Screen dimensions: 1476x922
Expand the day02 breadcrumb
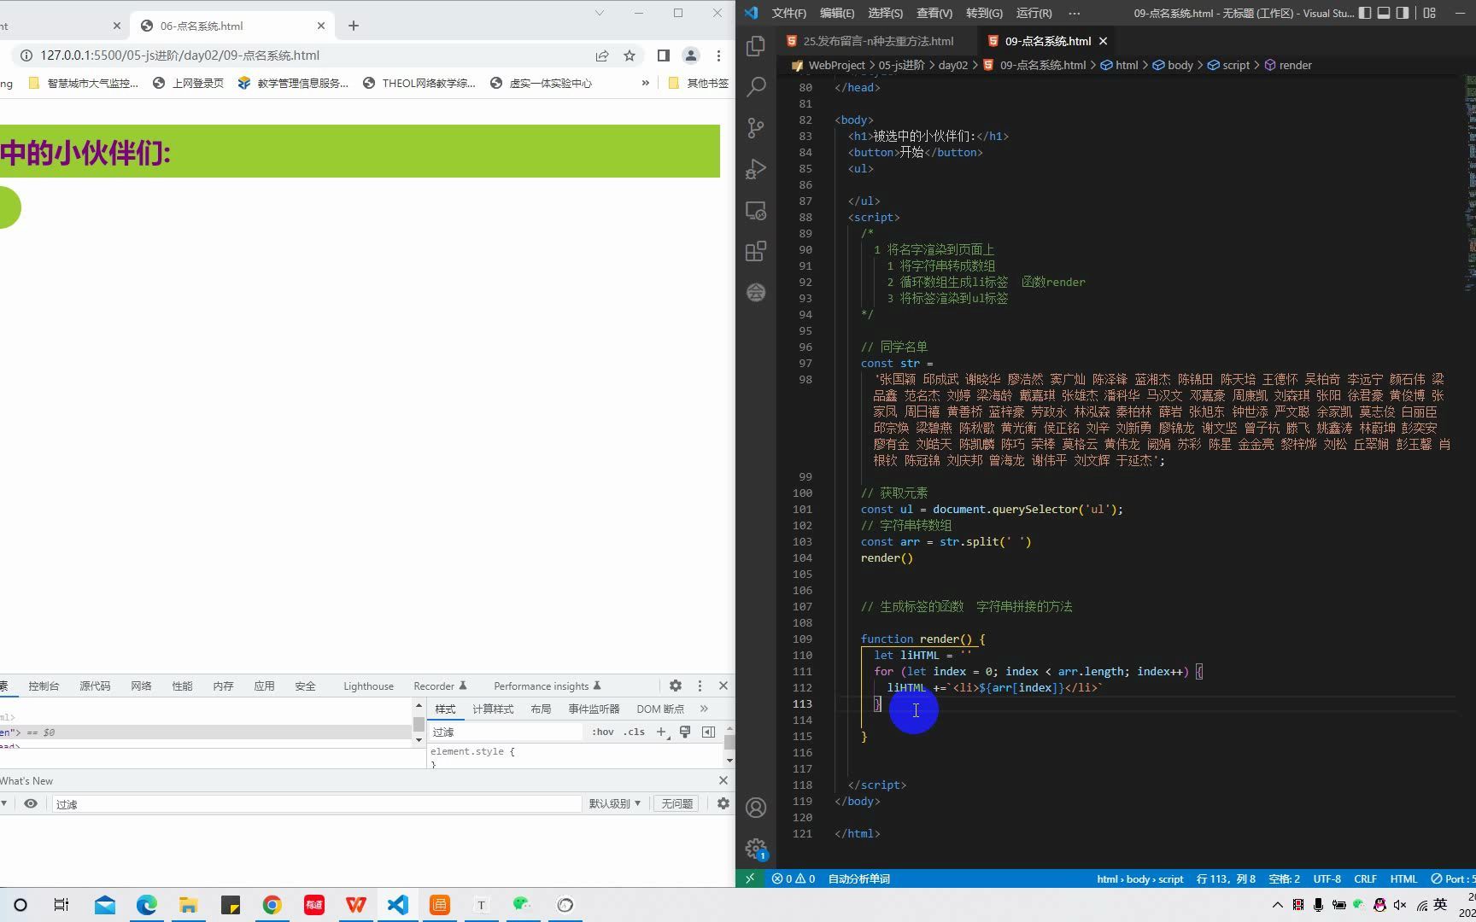953,65
